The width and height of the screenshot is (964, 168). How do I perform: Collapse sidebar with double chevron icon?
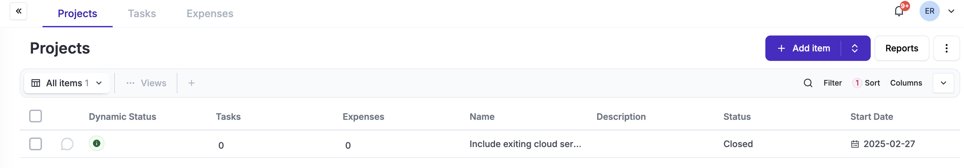tap(18, 11)
